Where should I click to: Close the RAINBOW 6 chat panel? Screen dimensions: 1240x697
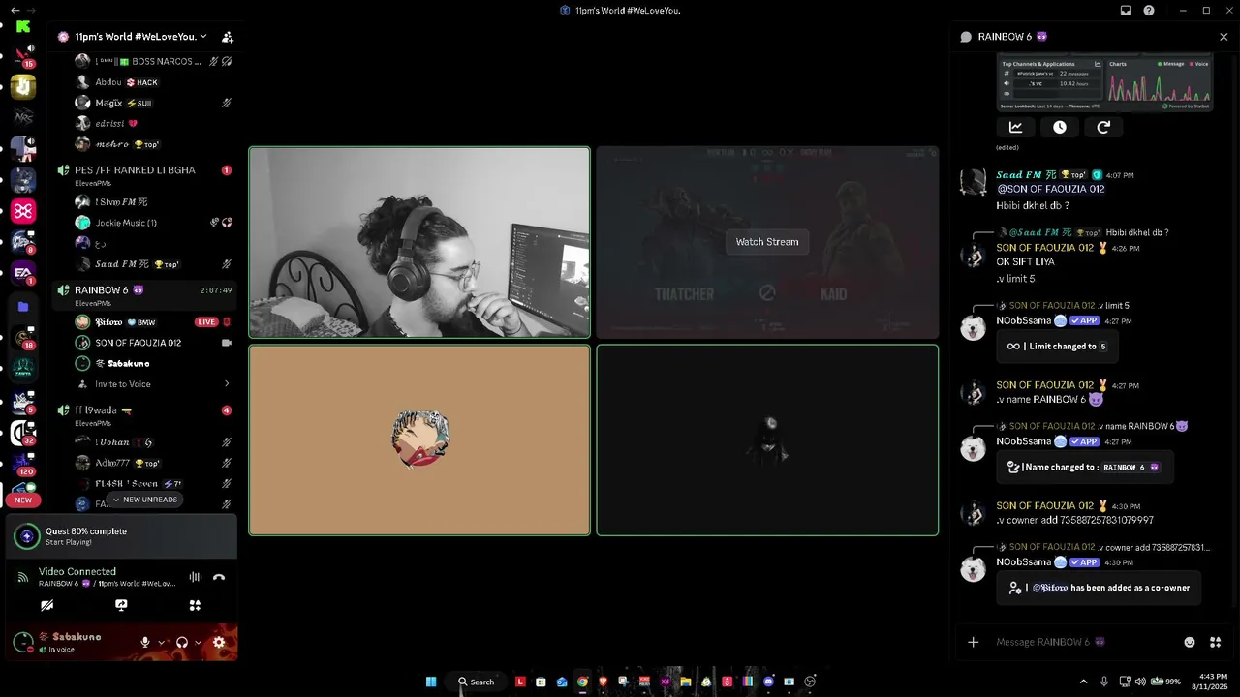pyautogui.click(x=1224, y=37)
